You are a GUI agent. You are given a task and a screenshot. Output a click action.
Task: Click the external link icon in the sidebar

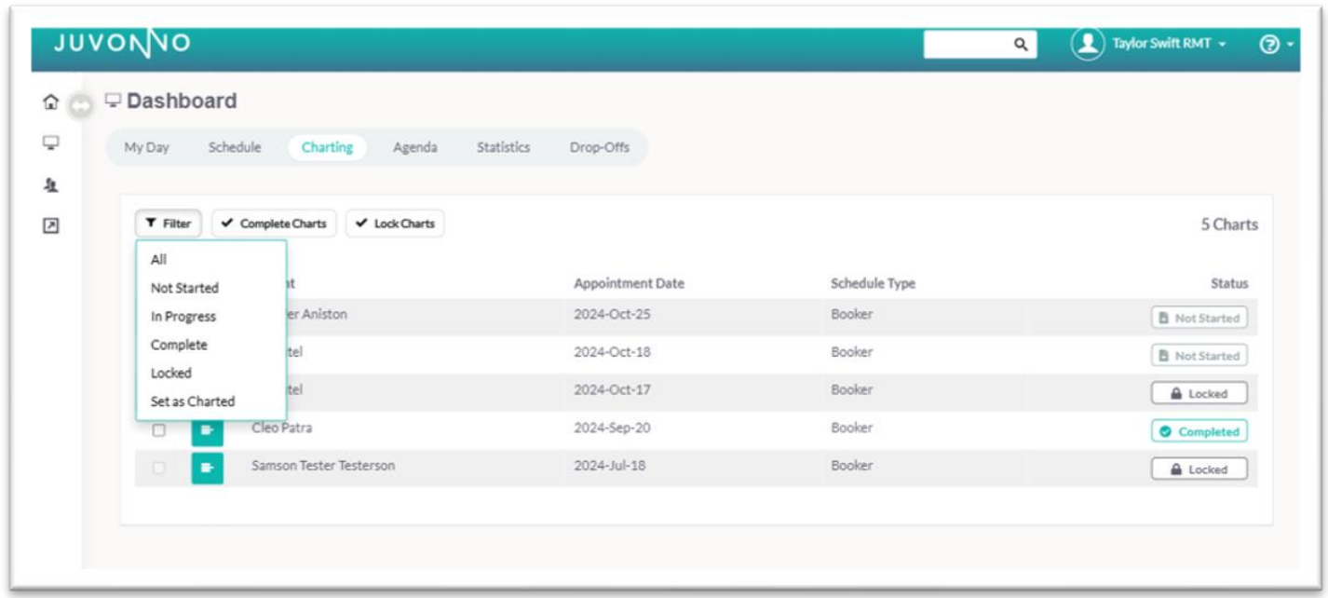coord(51,226)
